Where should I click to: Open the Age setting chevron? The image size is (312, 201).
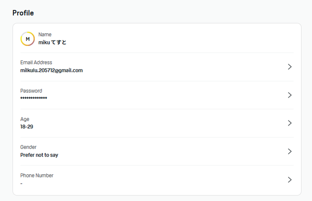[290, 123]
